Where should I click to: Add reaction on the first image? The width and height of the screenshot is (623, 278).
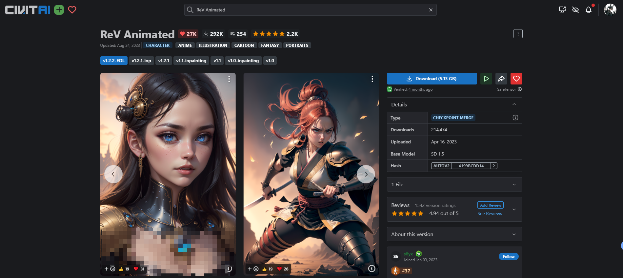(110, 269)
